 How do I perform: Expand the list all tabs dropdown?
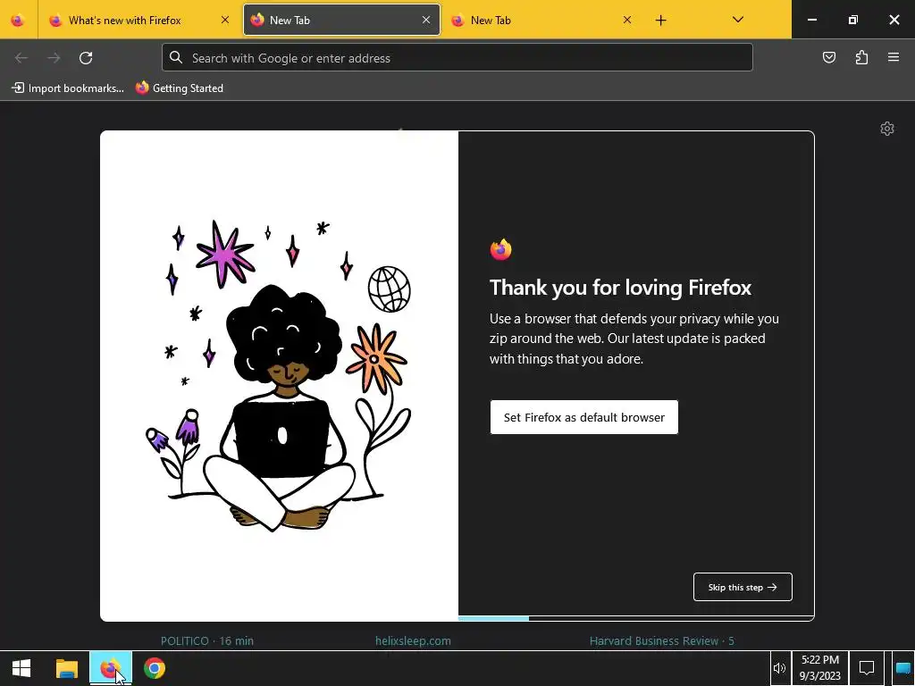737,20
